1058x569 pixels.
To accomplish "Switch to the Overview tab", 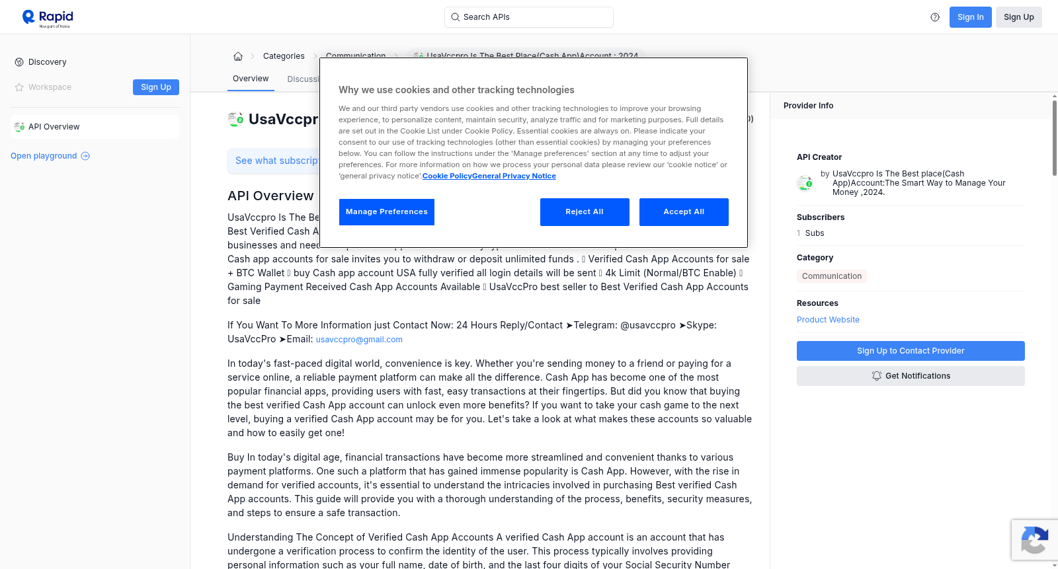I will (x=251, y=79).
